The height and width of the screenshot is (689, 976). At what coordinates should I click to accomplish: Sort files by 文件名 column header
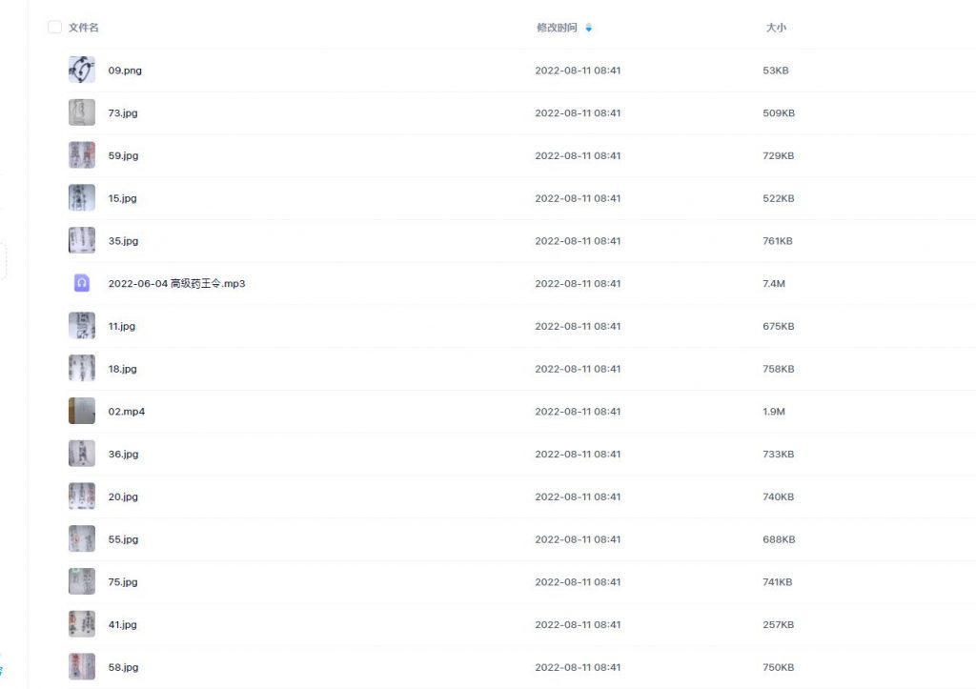coord(84,28)
